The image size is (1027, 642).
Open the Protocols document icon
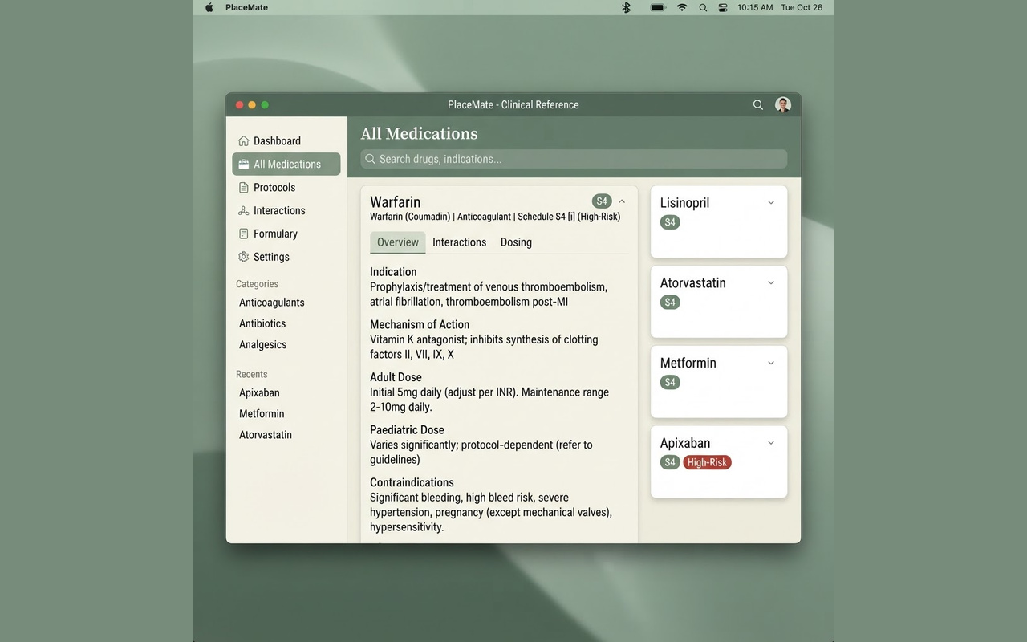[x=244, y=188]
